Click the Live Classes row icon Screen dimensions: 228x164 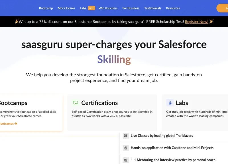tap(126, 136)
